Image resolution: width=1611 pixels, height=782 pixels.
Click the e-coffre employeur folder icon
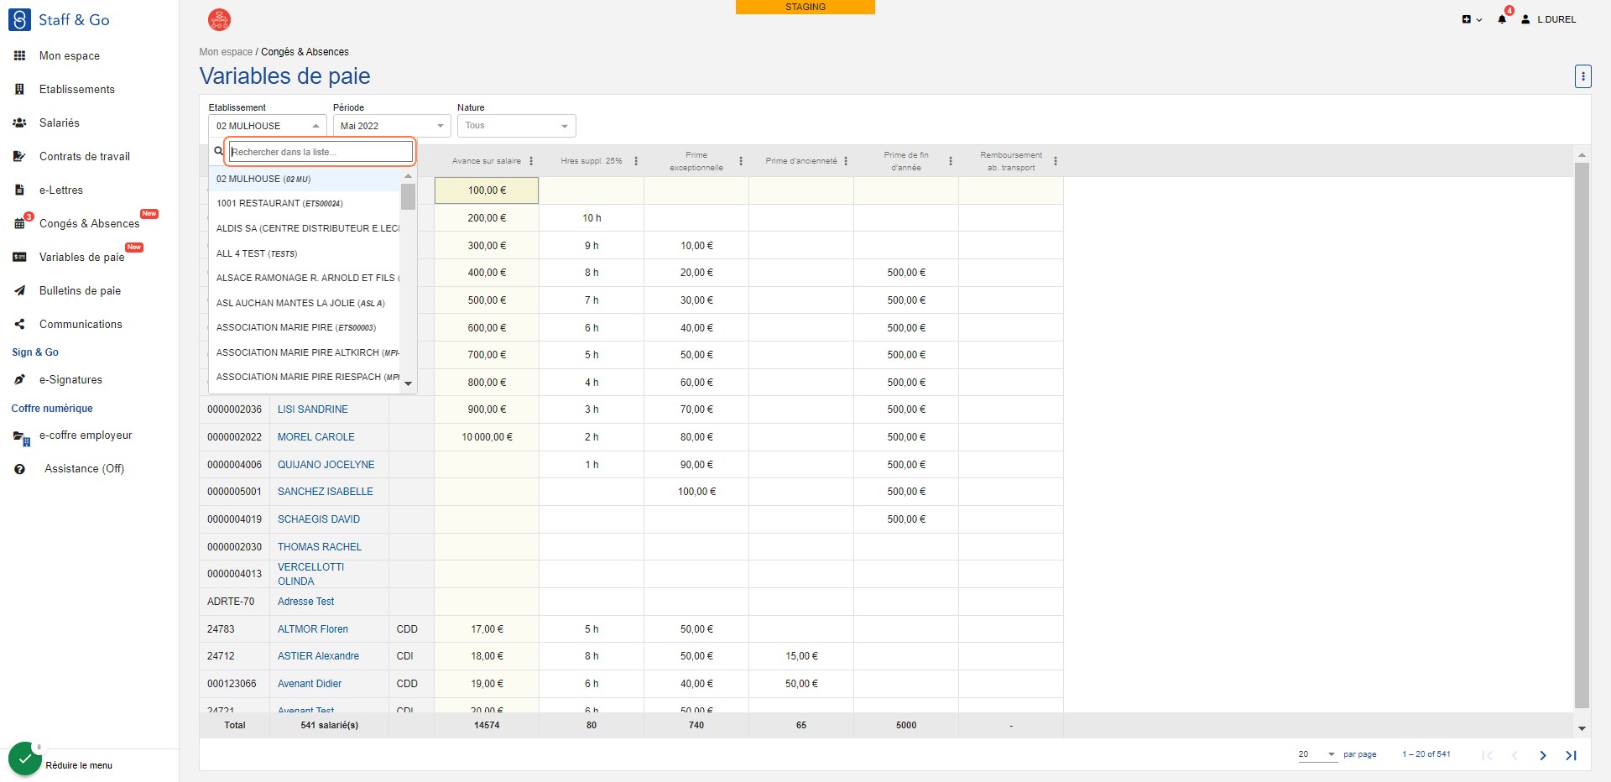click(x=21, y=437)
